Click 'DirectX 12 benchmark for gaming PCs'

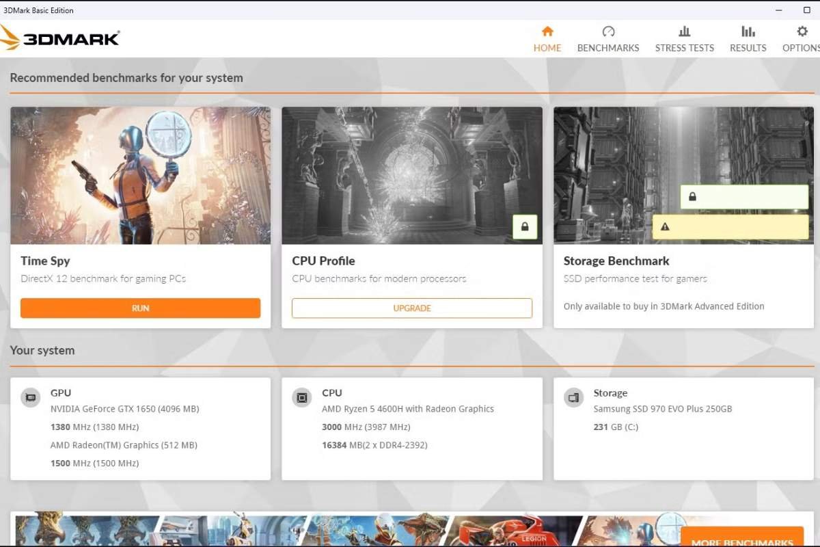coord(103,279)
